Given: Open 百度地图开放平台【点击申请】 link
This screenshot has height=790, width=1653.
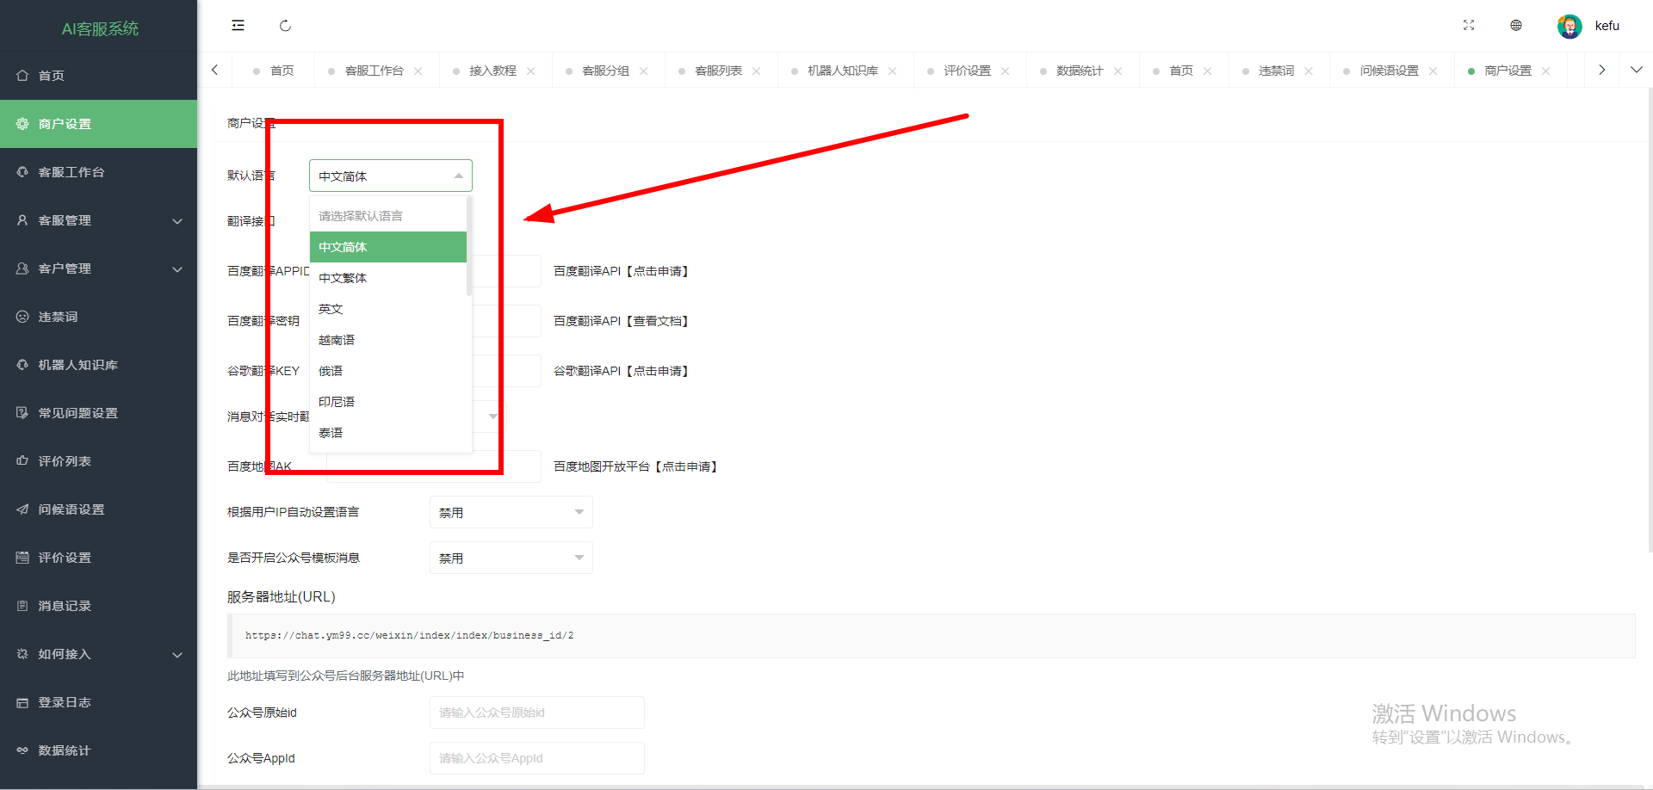Looking at the screenshot, I should (x=636, y=466).
